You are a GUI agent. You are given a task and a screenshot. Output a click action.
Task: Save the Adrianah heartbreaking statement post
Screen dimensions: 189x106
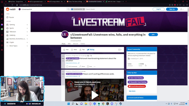89,67
